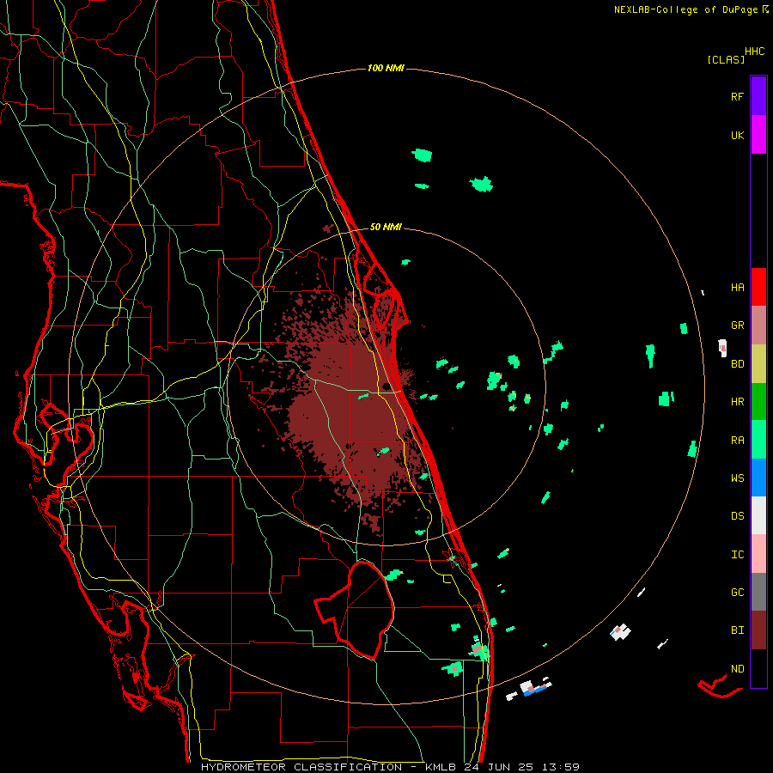Viewport: 773px width, 773px height.
Task: Click the WS blue legend swatch
Action: (x=758, y=478)
